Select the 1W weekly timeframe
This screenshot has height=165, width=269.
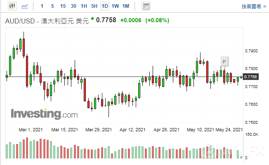click(115, 6)
